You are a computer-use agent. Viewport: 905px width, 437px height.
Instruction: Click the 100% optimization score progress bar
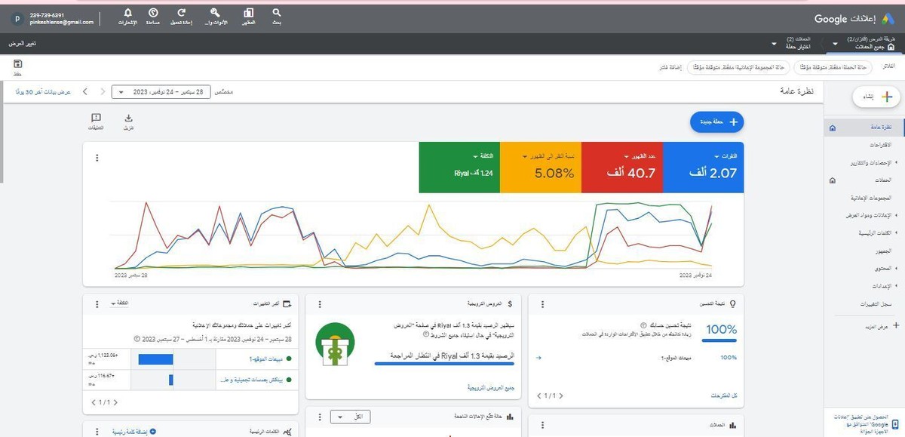point(719,339)
